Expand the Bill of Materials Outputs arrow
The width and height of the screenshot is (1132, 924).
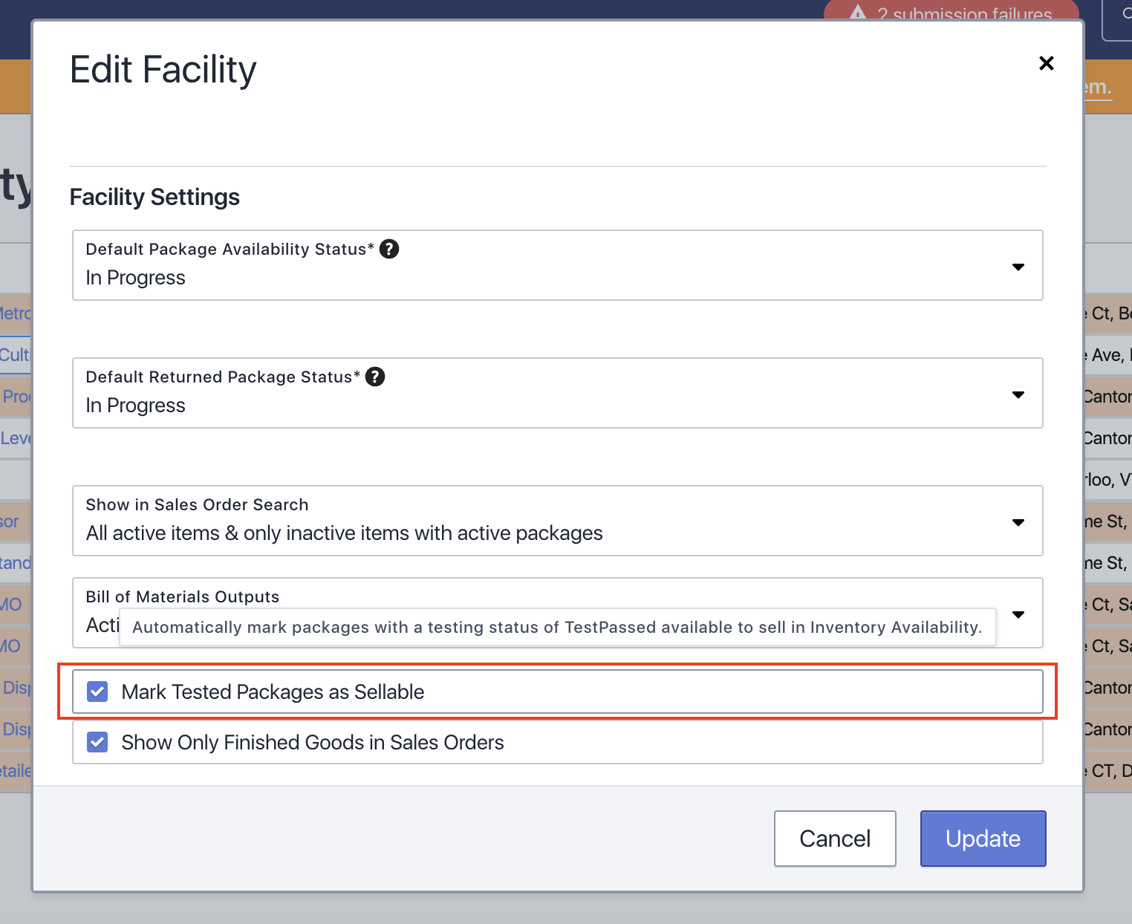1018,614
